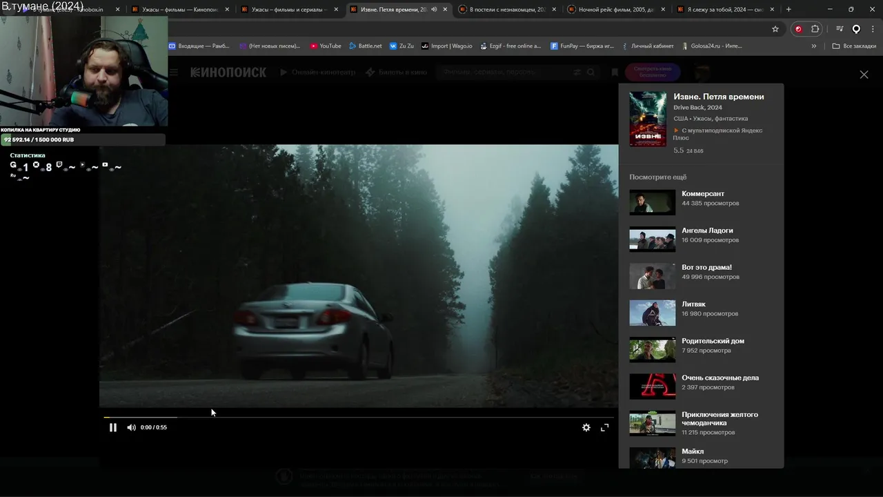This screenshot has width=883, height=497.
Task: Open the Golosa24.ru bookmark
Action: (711, 46)
